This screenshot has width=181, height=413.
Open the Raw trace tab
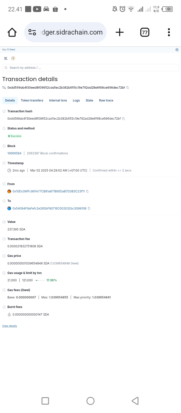[106, 100]
